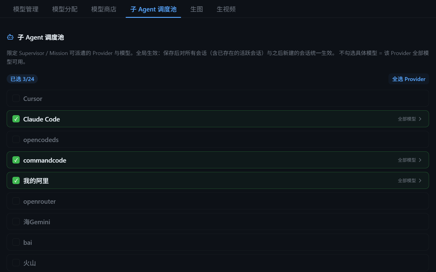Image resolution: width=436 pixels, height=272 pixels.
Task: Disable the commandcode provider checkbox
Action: (16, 160)
